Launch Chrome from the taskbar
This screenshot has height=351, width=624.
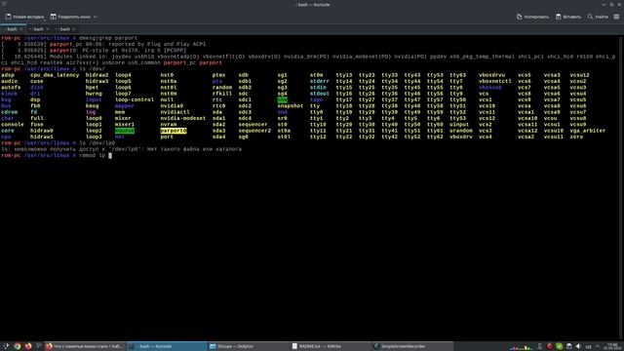pos(18,346)
